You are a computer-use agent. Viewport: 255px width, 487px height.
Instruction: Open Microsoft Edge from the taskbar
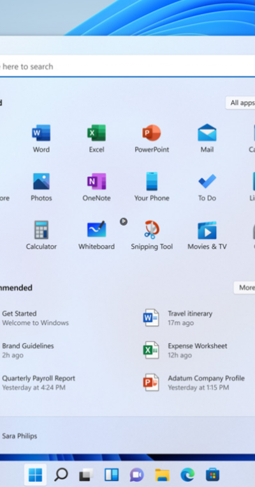click(x=187, y=475)
